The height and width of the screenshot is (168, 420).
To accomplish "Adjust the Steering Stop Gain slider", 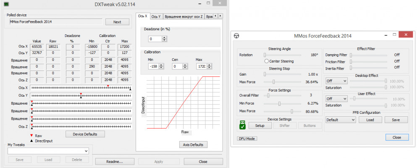I will tap(282, 74).
